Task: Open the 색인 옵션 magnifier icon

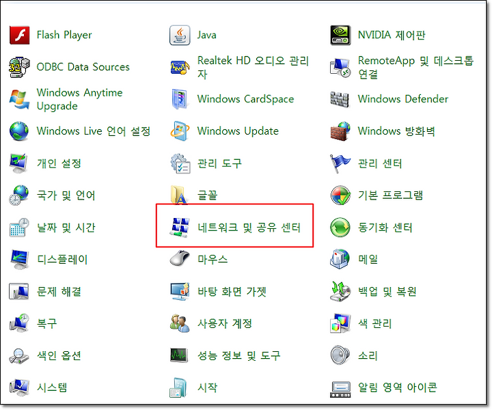Action: [x=19, y=356]
